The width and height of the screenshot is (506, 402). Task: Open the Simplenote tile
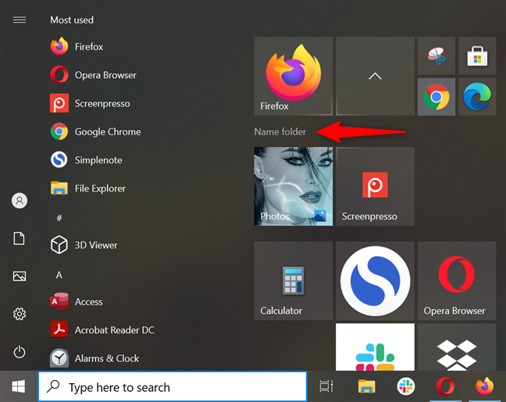tap(375, 281)
